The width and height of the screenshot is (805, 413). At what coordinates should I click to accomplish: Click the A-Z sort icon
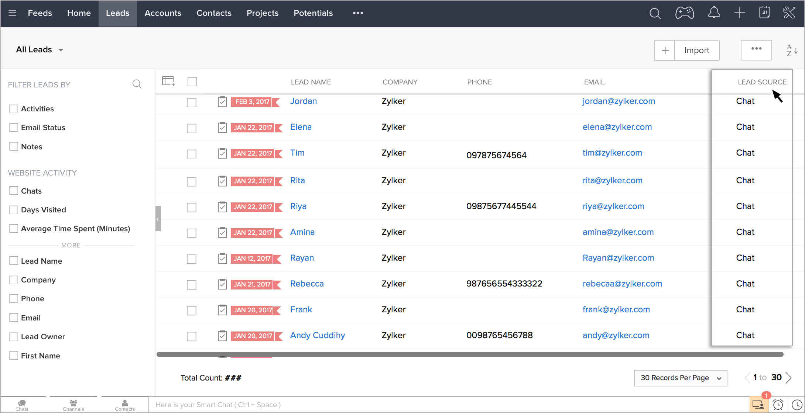pyautogui.click(x=792, y=50)
